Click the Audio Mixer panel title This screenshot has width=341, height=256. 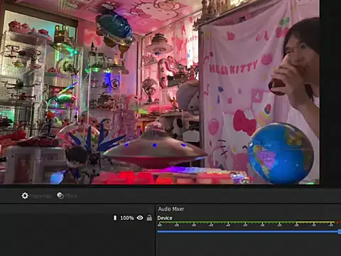click(x=171, y=209)
